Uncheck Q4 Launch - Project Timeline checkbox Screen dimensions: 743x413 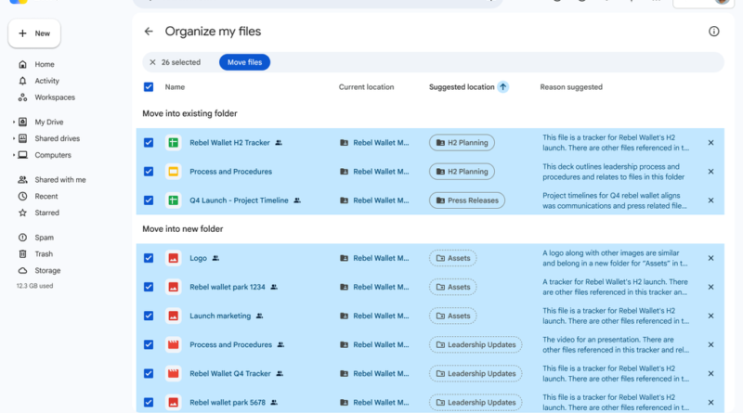click(149, 200)
